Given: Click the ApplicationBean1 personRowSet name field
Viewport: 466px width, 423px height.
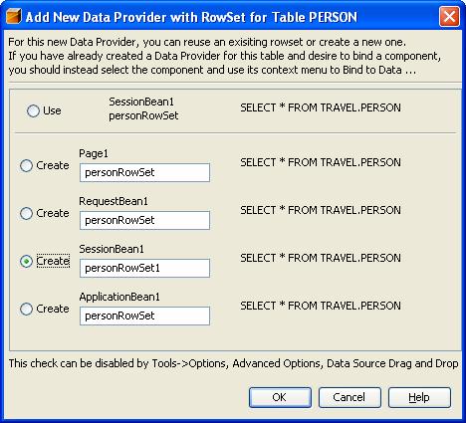Looking at the screenshot, I should [x=144, y=316].
